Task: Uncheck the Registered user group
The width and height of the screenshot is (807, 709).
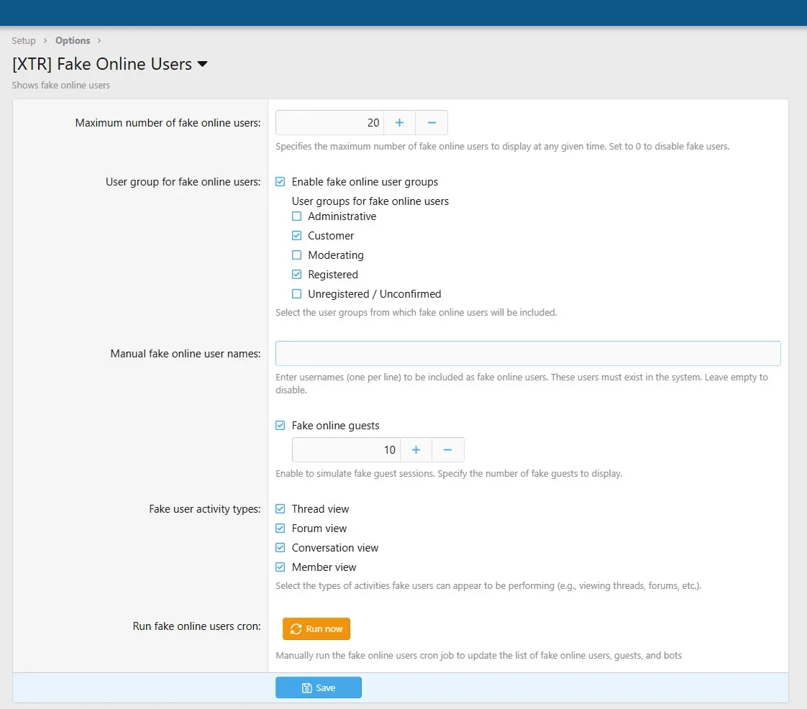Action: click(x=297, y=275)
